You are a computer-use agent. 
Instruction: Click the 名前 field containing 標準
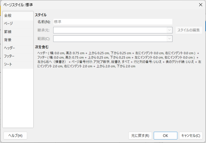coord(113,22)
